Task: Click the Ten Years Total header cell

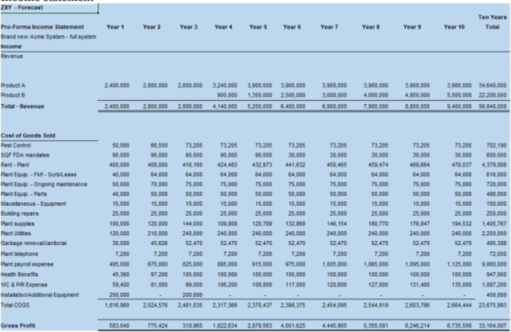Action: point(491,23)
